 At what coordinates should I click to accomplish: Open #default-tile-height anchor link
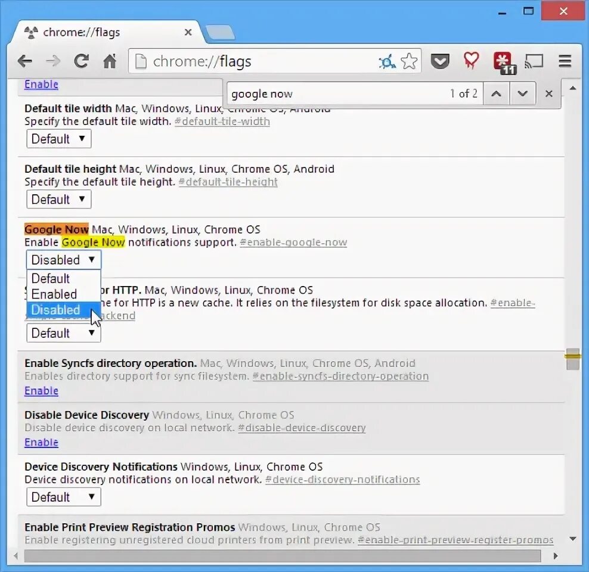point(228,182)
